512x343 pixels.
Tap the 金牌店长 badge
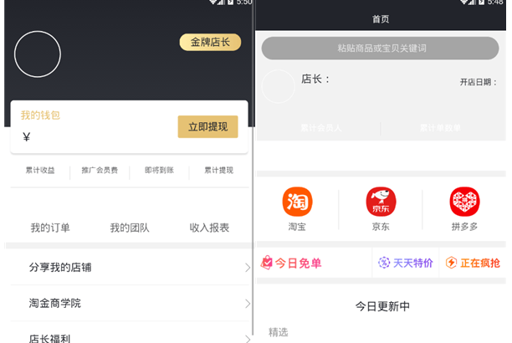[210, 42]
